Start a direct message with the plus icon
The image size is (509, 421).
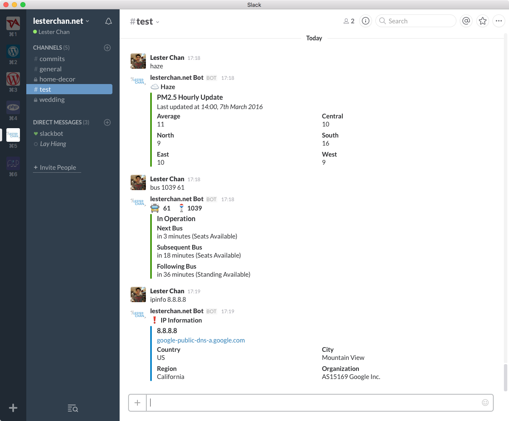(x=107, y=122)
